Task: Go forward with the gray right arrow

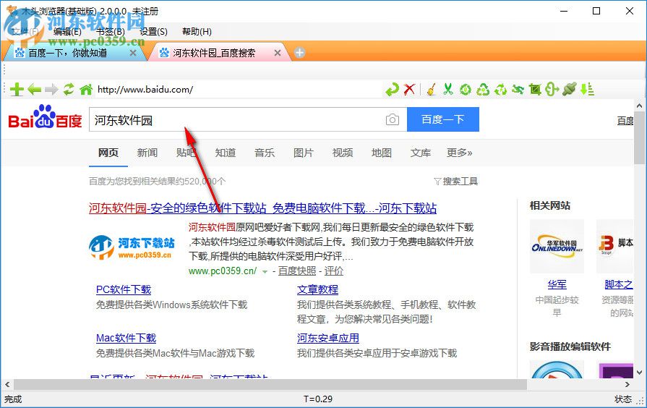Action: pos(51,89)
